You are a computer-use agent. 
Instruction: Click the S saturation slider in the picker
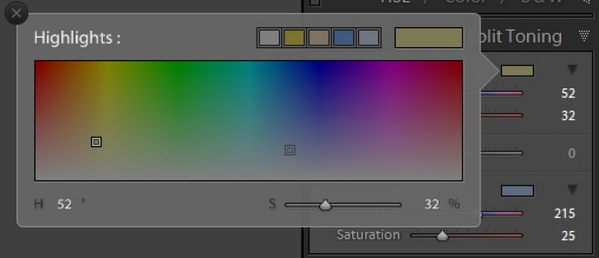pos(343,205)
